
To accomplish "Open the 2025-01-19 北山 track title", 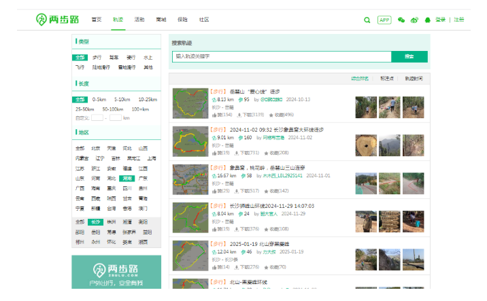I will pos(259,244).
